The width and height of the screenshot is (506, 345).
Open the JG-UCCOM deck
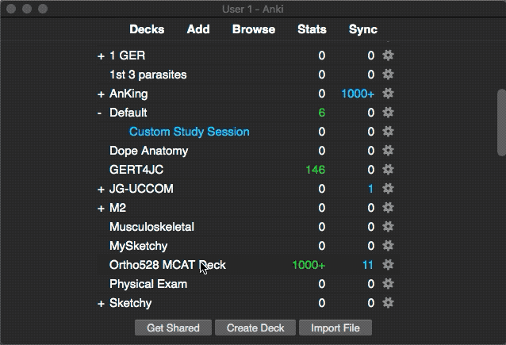click(141, 189)
